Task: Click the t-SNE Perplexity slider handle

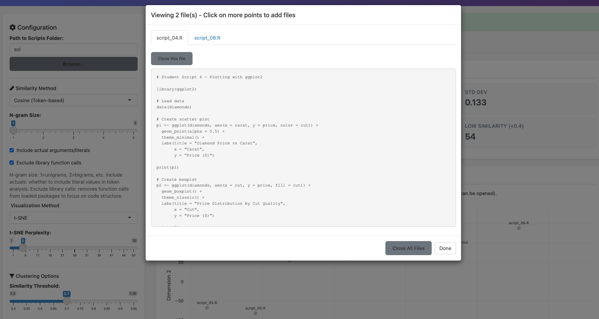Action: coord(23,247)
